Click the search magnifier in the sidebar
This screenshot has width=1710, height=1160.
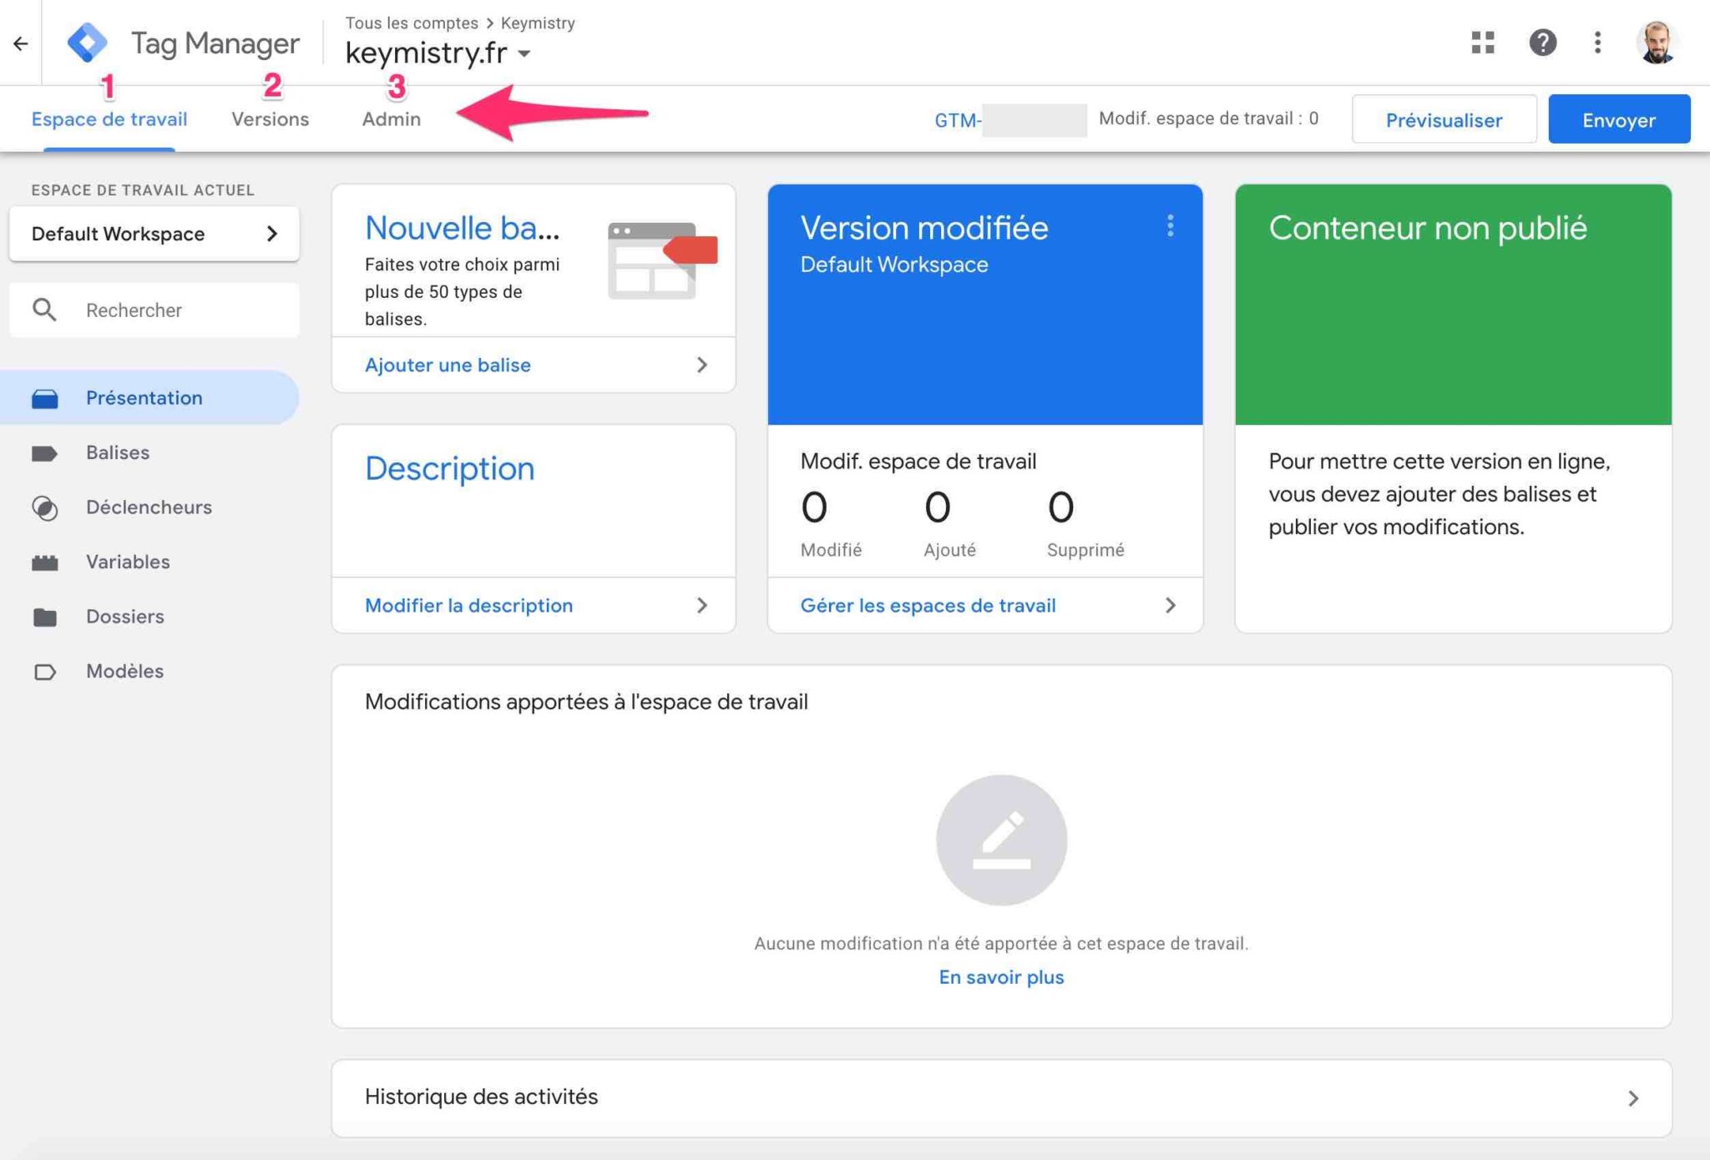(46, 310)
